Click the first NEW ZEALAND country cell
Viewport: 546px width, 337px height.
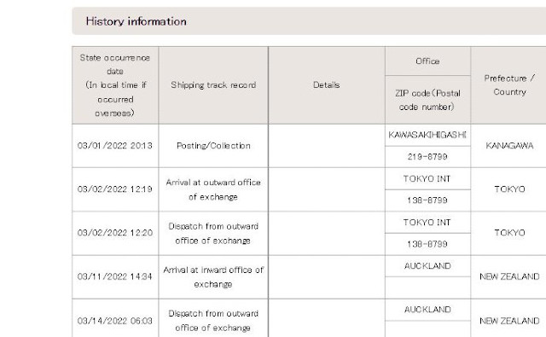tap(509, 277)
